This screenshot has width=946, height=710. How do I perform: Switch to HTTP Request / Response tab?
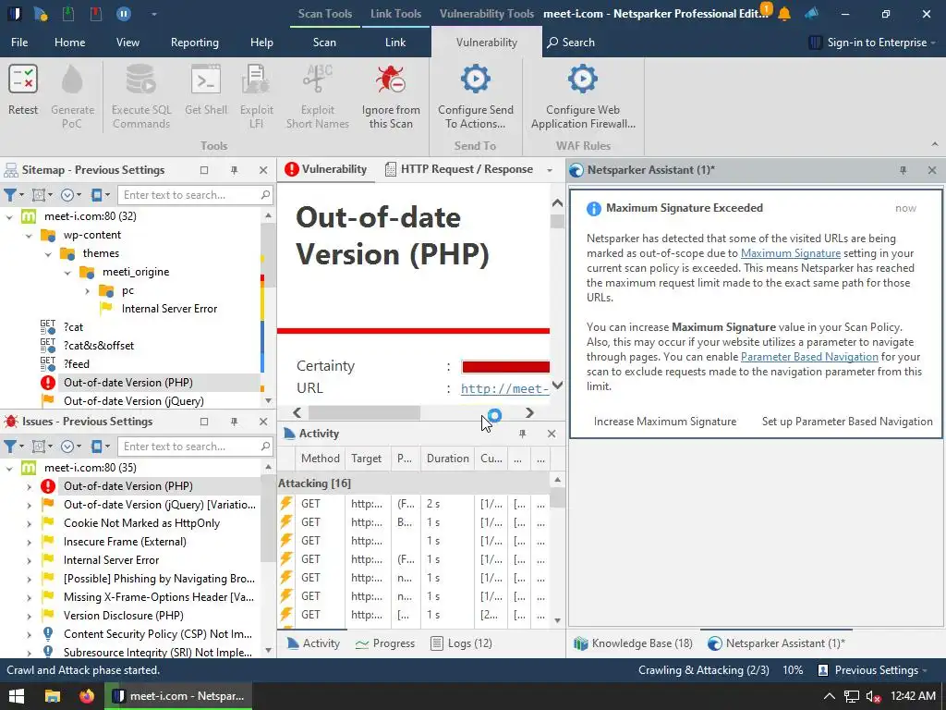pos(459,170)
